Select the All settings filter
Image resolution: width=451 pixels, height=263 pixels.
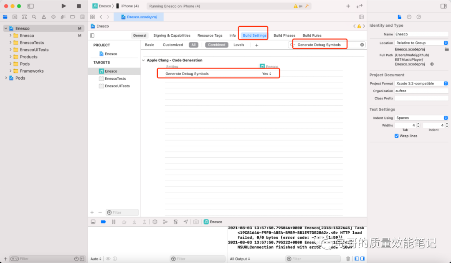click(x=194, y=45)
